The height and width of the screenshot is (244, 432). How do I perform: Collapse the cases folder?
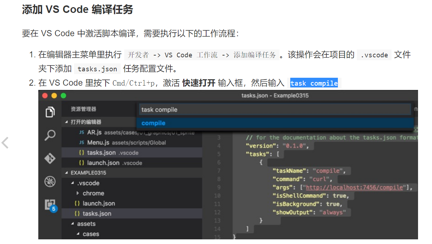click(x=78, y=234)
